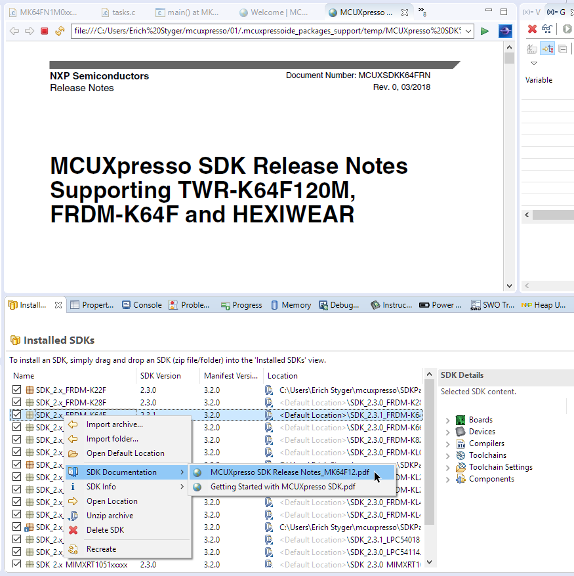Click the browser stop loading icon

[45, 31]
